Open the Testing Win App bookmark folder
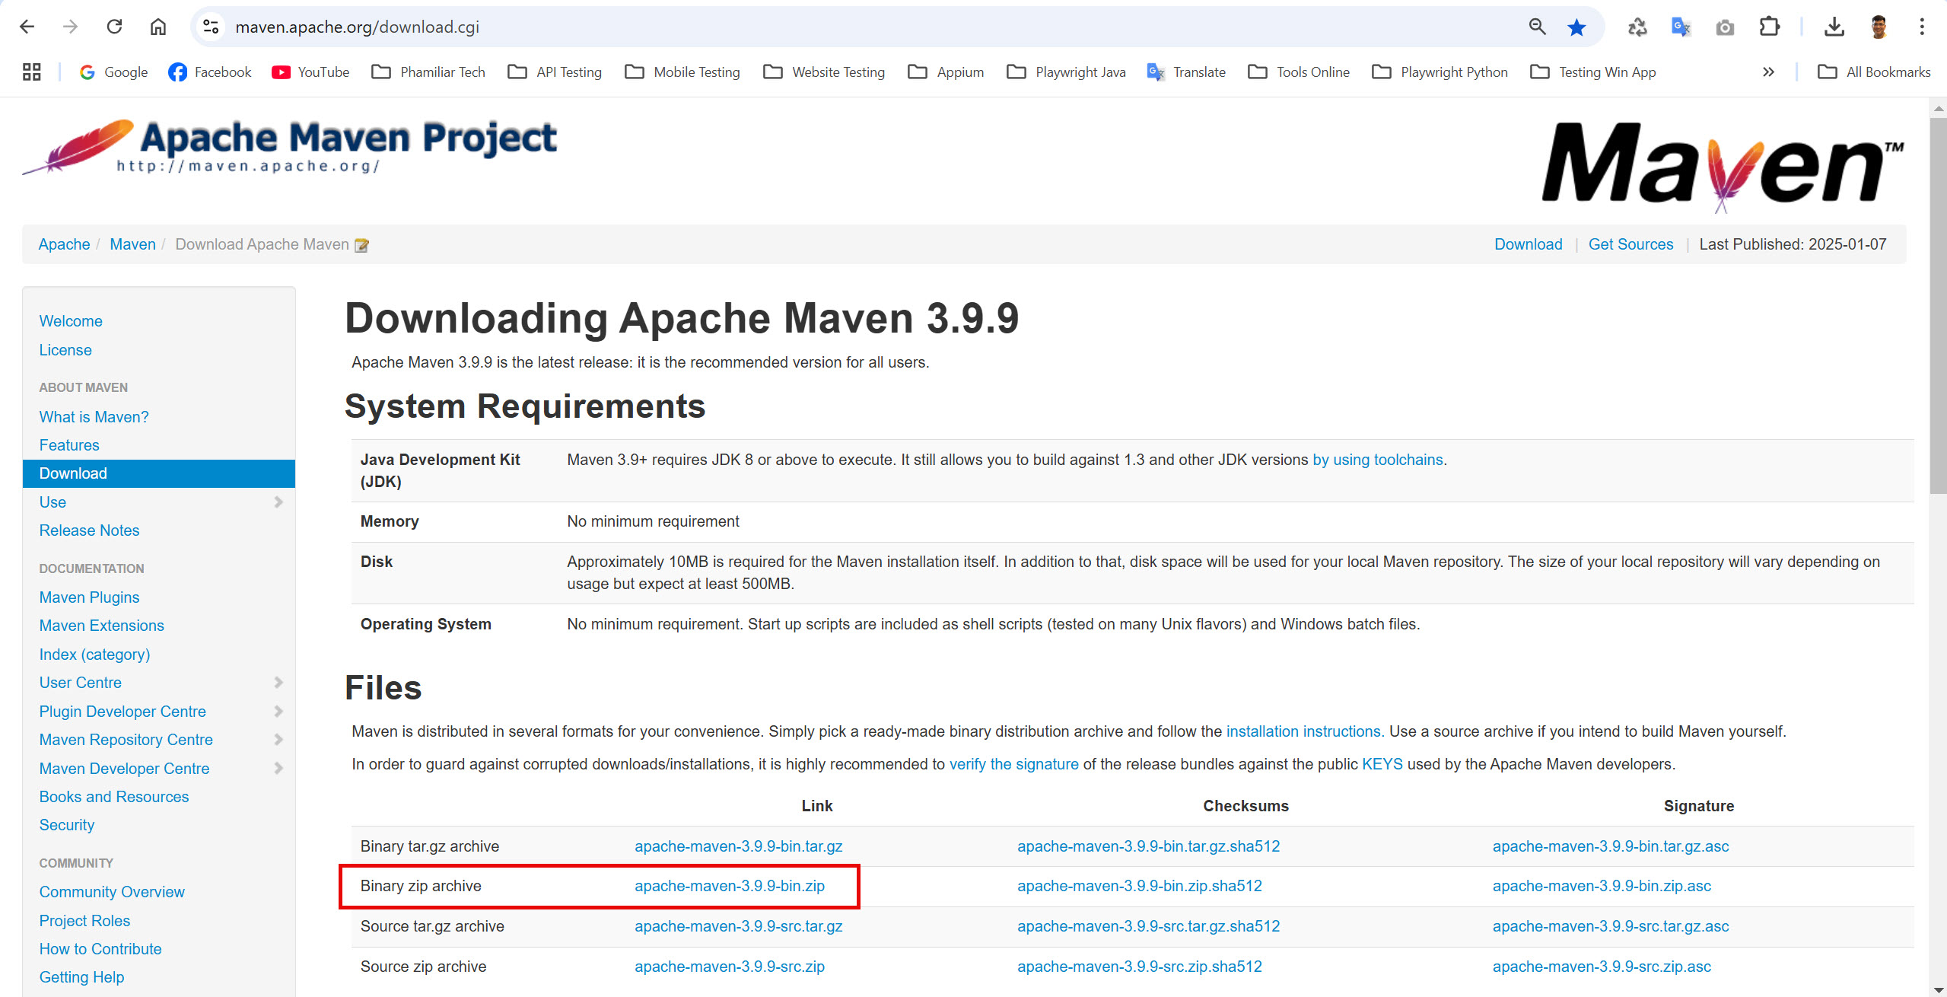The image size is (1947, 997). (1593, 72)
